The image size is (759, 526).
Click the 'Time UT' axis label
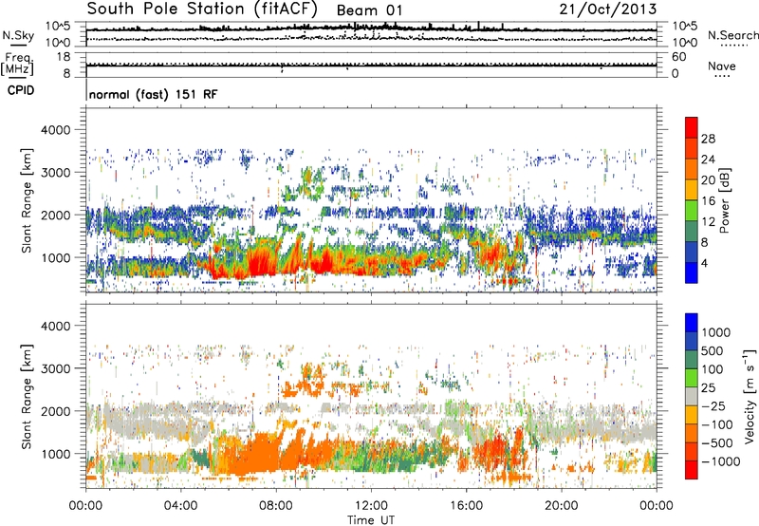(371, 520)
